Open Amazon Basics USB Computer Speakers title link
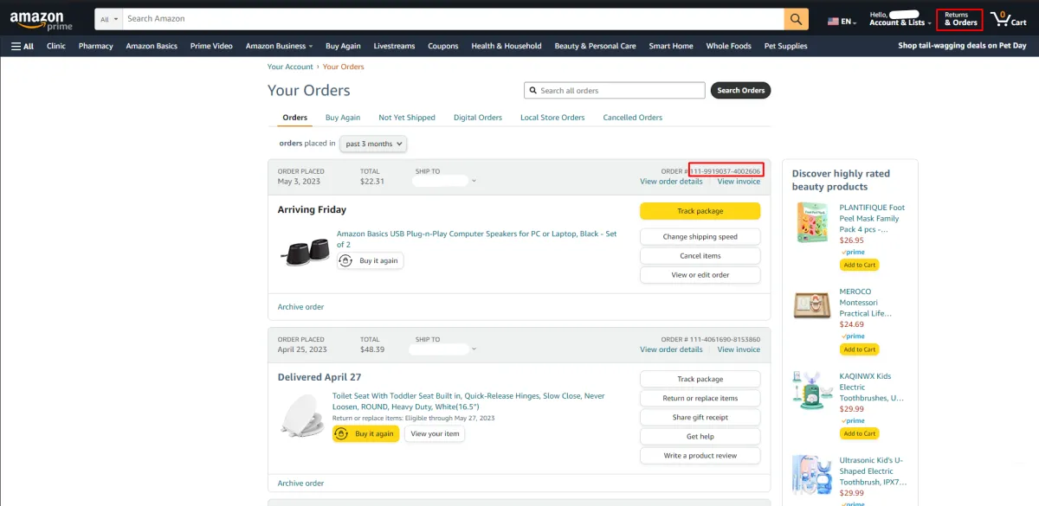Screen dimensions: 1039x506 (476, 239)
